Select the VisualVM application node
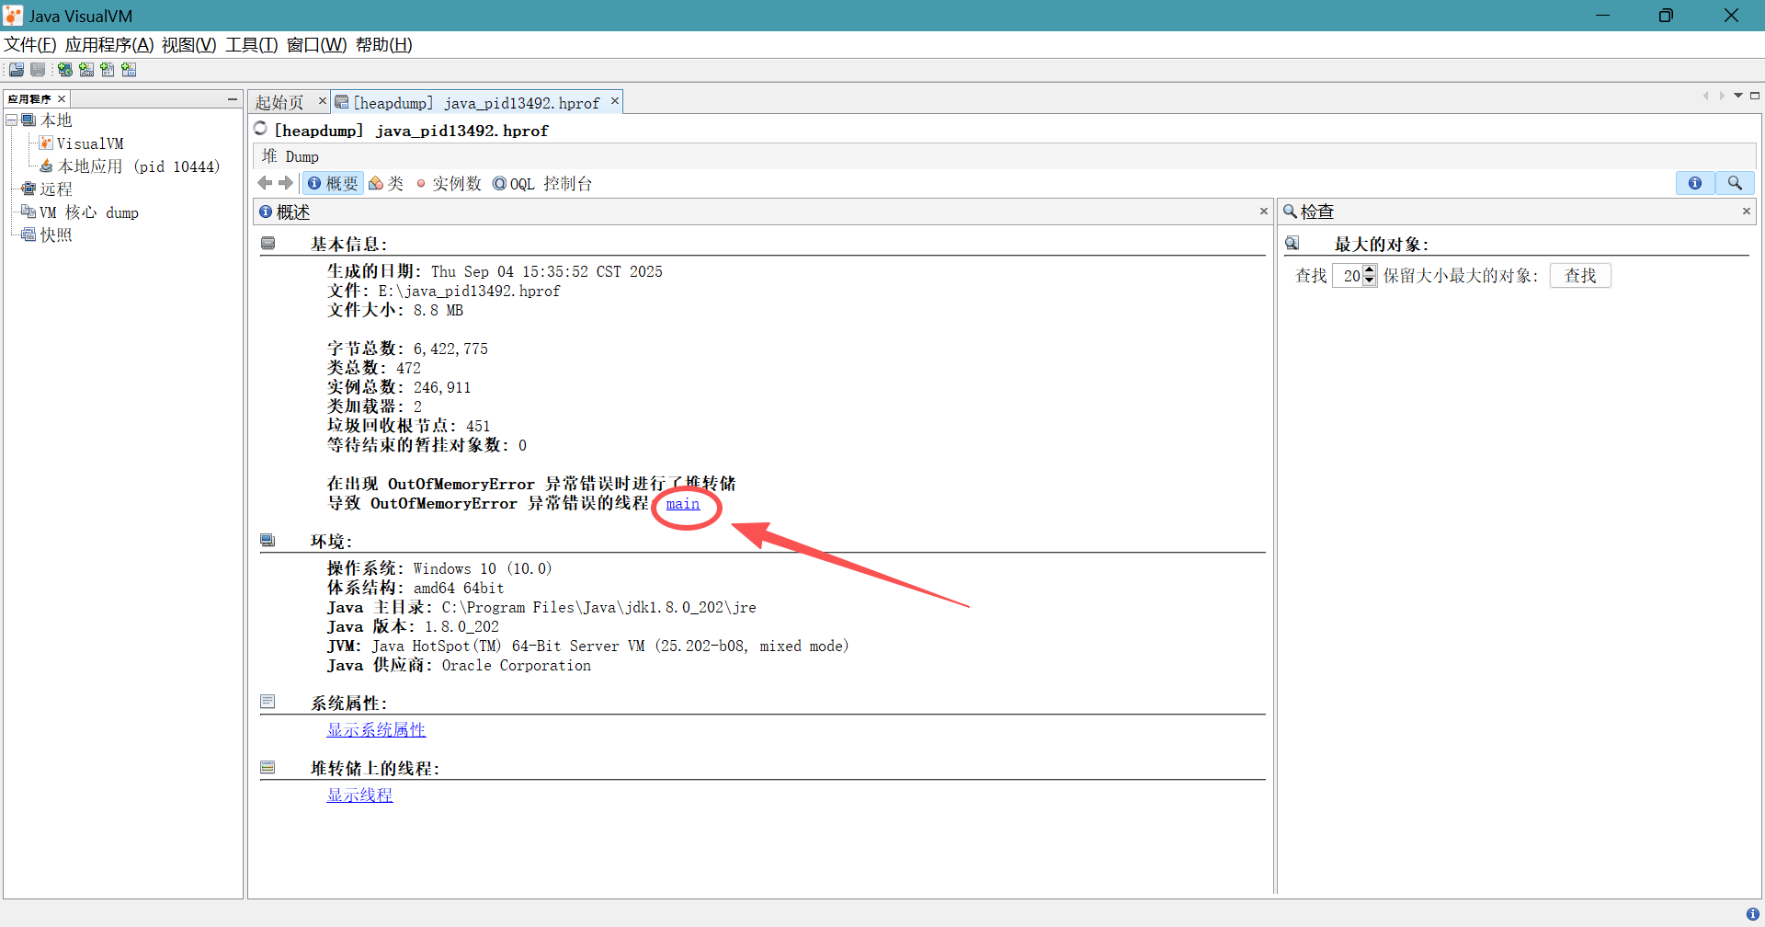The height and width of the screenshot is (927, 1765). pos(81,143)
